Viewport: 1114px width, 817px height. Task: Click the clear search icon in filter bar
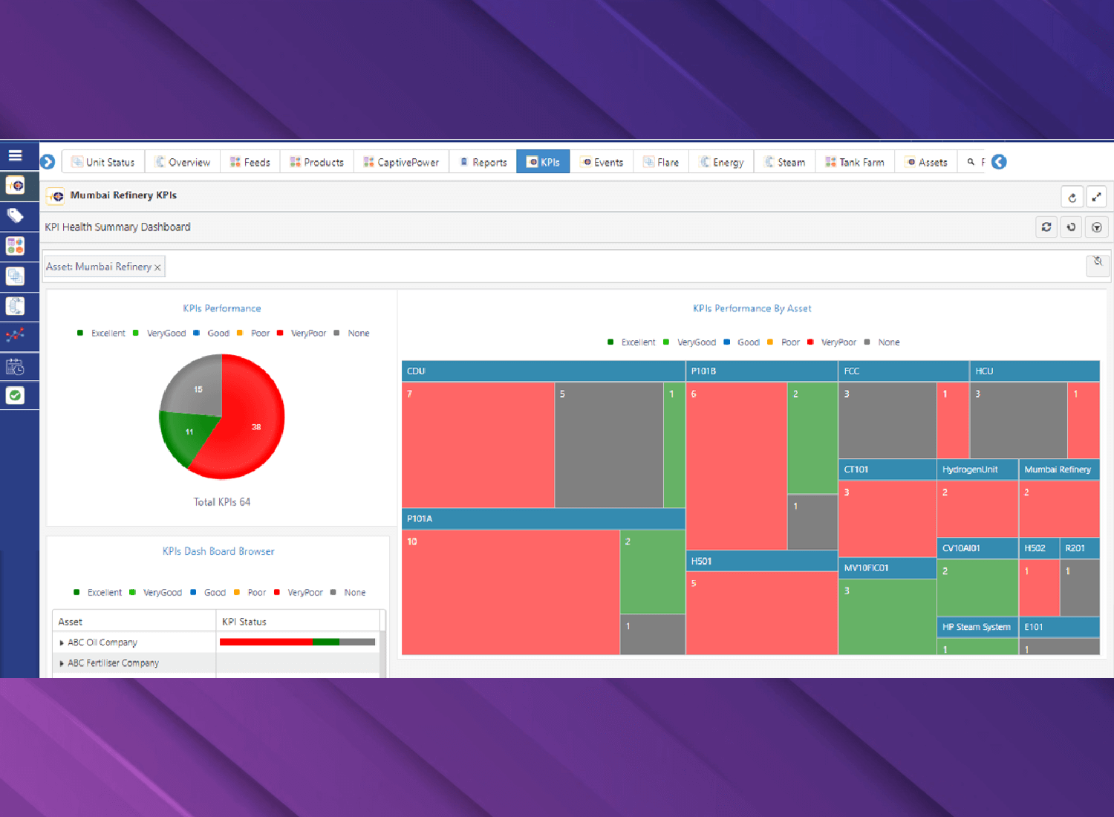[x=1098, y=262]
